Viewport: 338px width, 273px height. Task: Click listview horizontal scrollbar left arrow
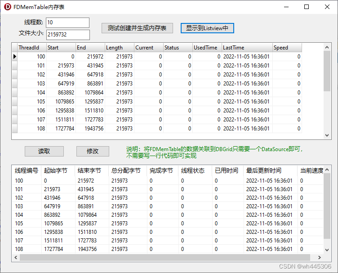16,257
